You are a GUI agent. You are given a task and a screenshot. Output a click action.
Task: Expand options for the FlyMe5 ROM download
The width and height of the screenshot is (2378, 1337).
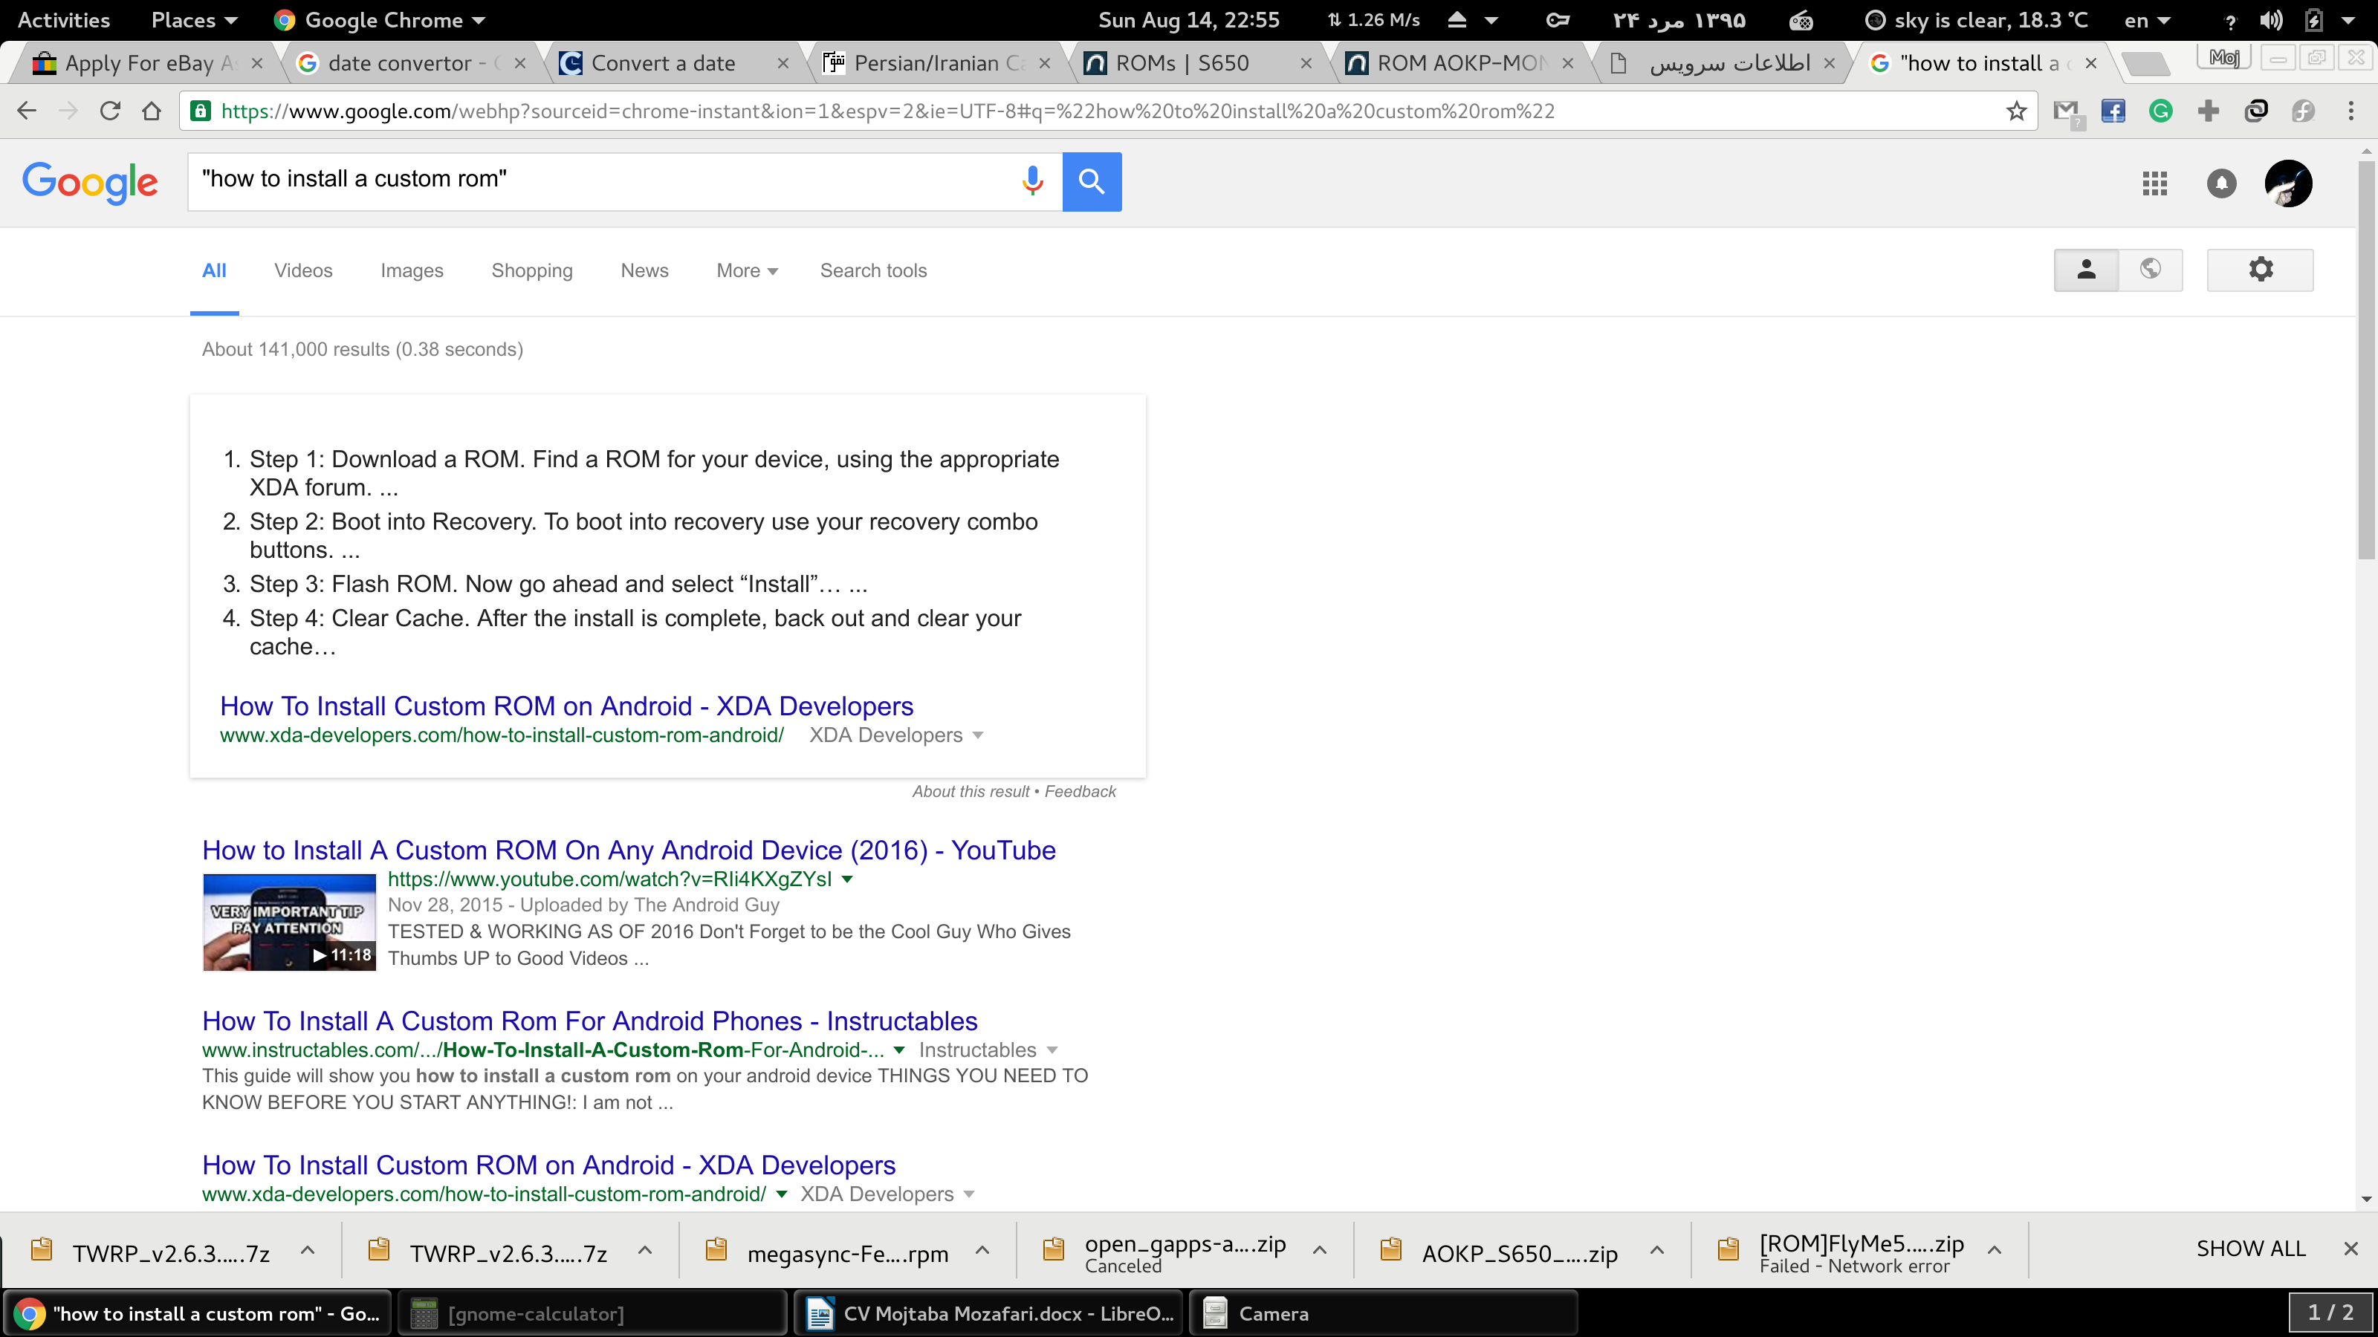click(1994, 1250)
